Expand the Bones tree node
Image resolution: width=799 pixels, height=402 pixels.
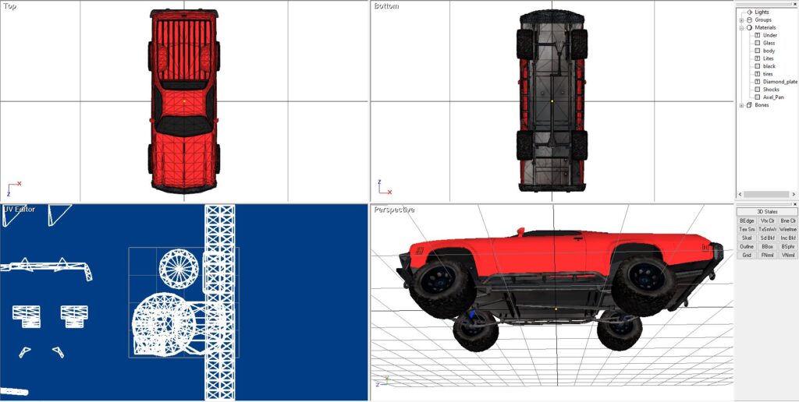click(741, 105)
